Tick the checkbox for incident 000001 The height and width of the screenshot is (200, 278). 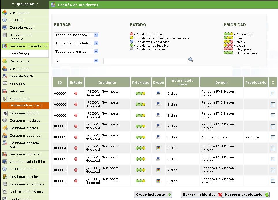click(x=273, y=181)
